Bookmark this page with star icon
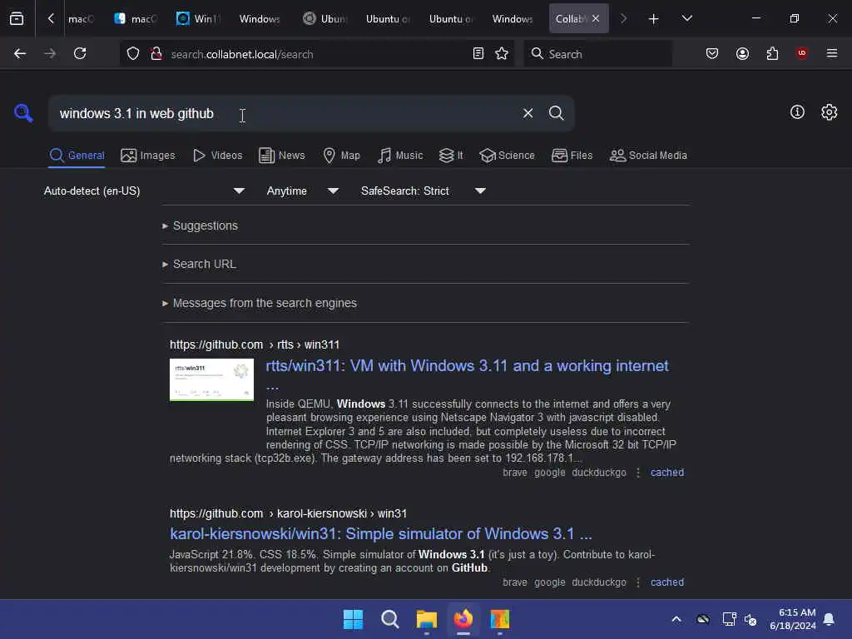 pyautogui.click(x=502, y=53)
